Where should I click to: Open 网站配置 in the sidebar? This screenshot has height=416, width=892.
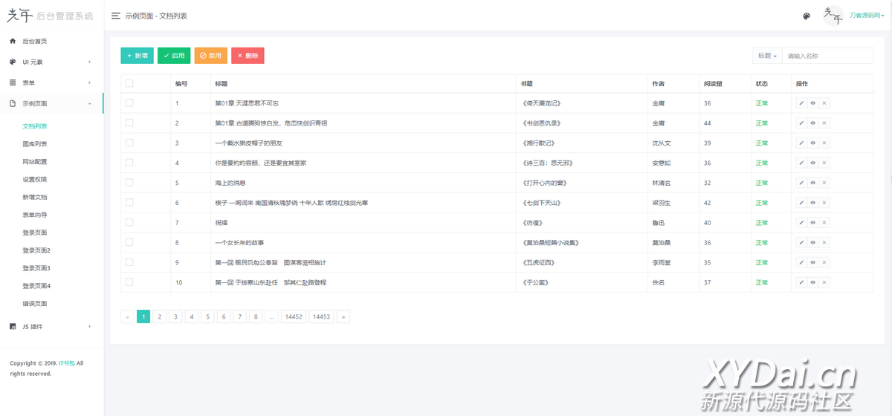[x=35, y=162]
